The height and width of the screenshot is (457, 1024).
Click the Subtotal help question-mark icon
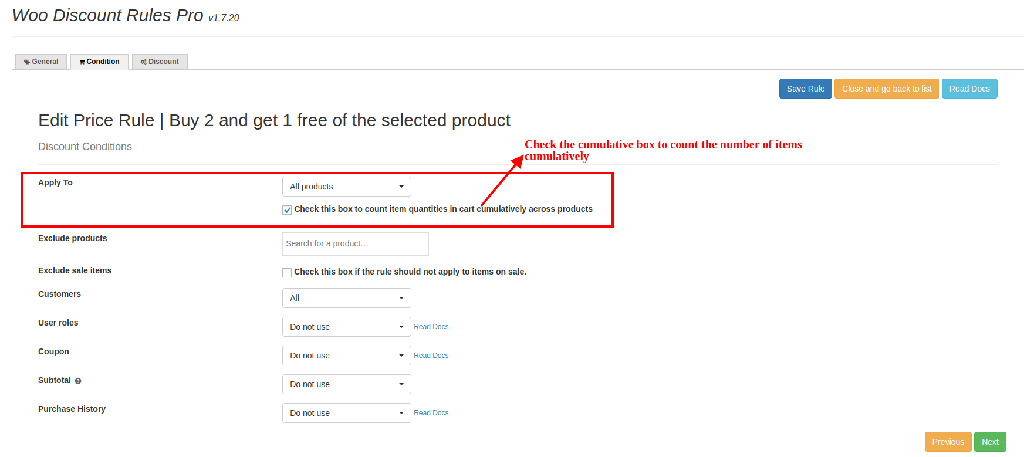coord(78,381)
